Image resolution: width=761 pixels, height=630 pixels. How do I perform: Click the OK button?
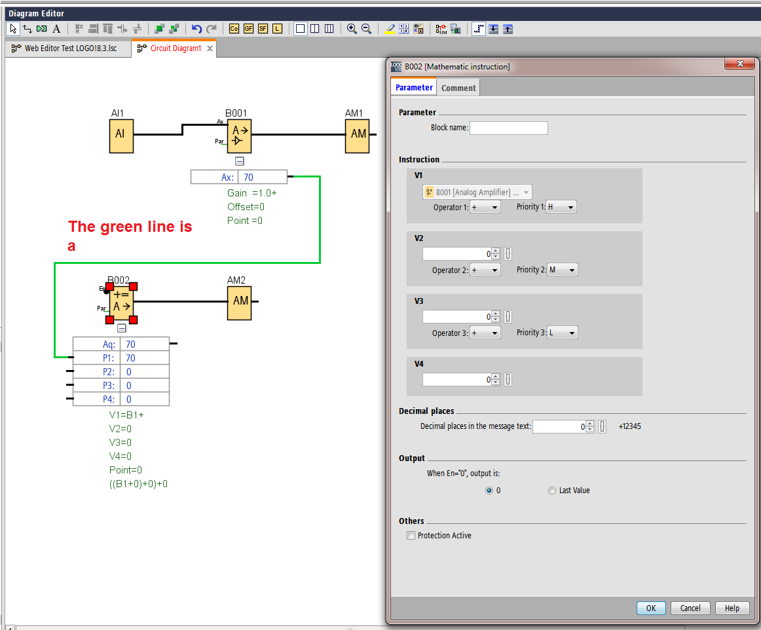pyautogui.click(x=650, y=608)
